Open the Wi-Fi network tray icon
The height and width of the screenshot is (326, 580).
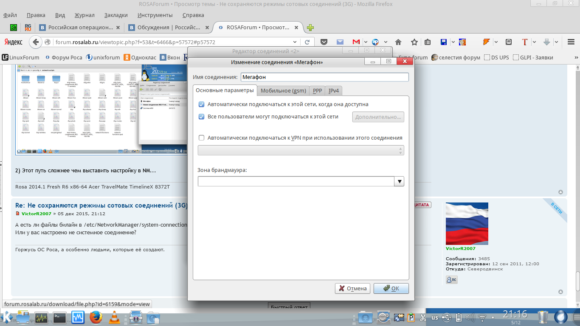pos(482,318)
